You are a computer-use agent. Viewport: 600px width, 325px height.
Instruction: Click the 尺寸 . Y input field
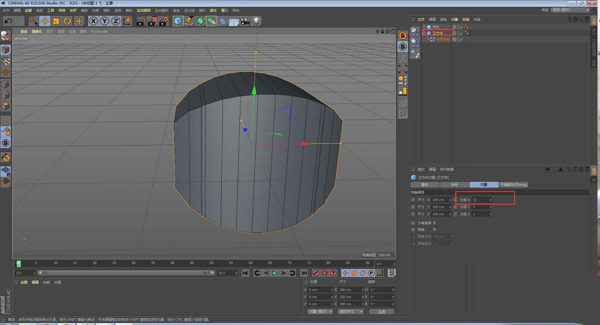(439, 206)
